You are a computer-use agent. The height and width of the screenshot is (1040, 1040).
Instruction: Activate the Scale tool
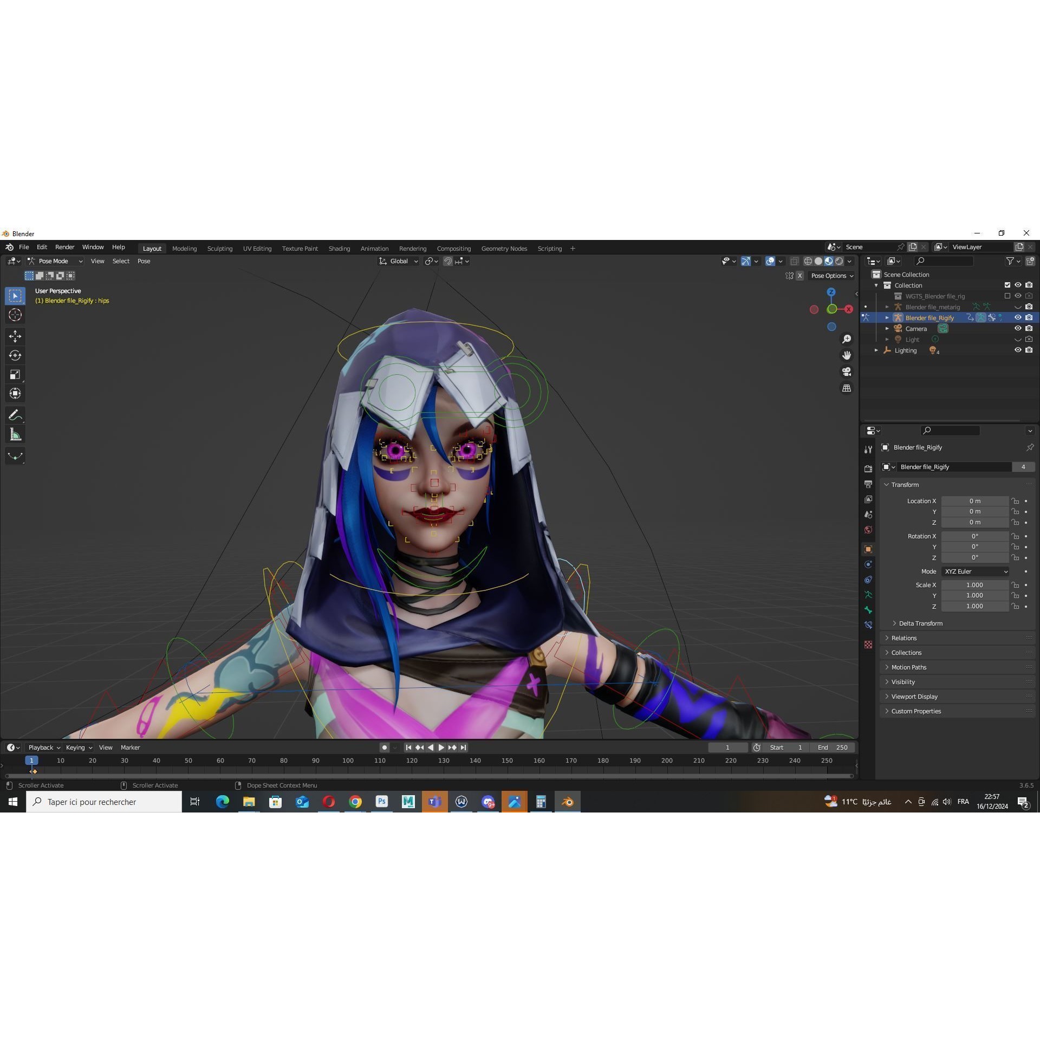click(x=15, y=374)
